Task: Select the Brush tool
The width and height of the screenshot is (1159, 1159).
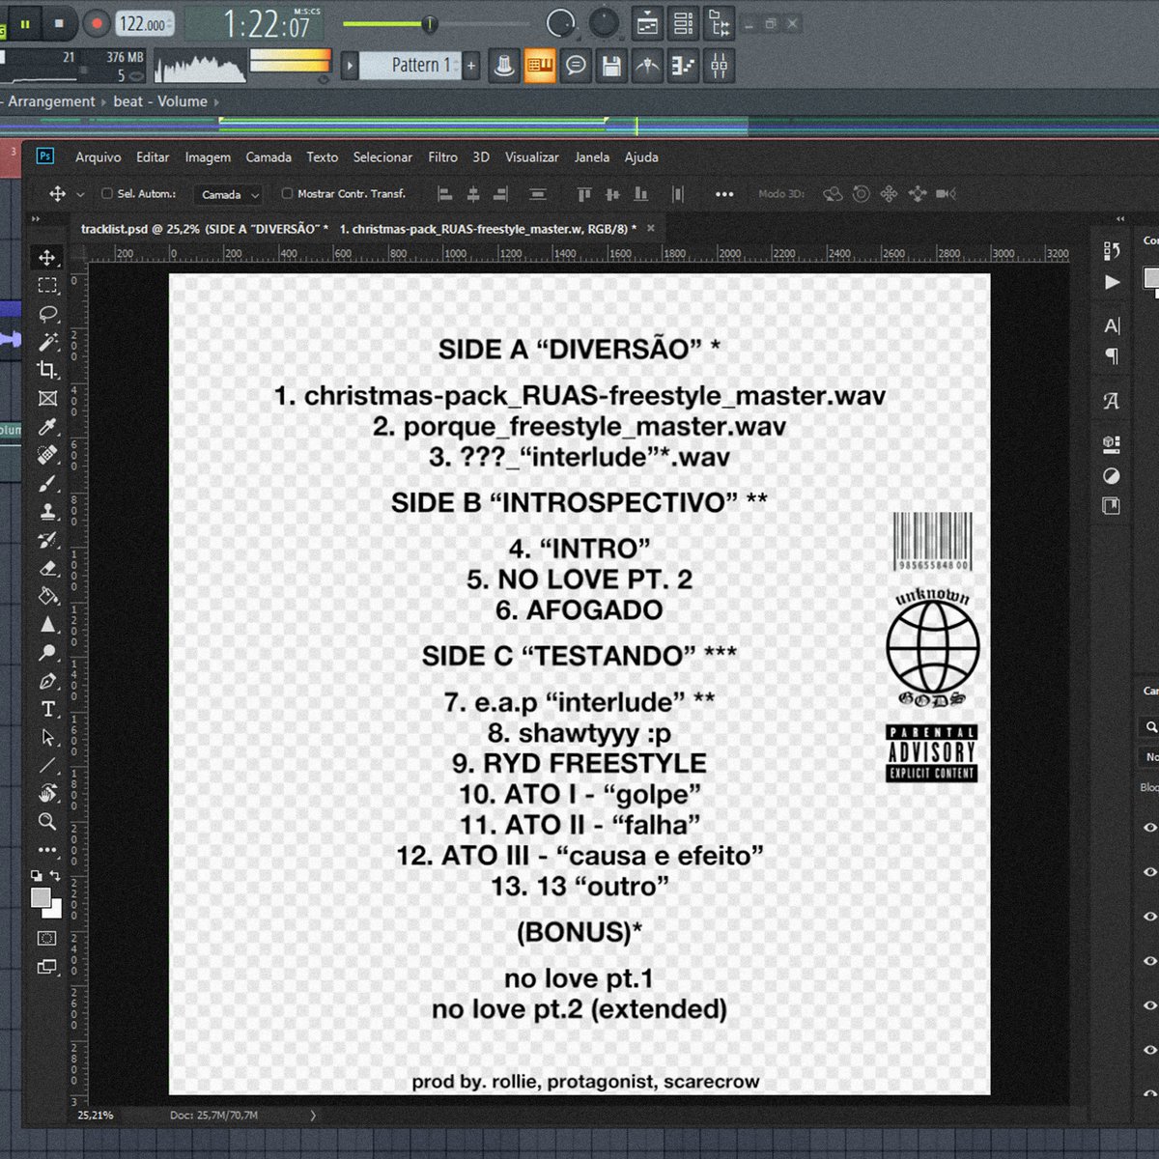Action: tap(46, 483)
